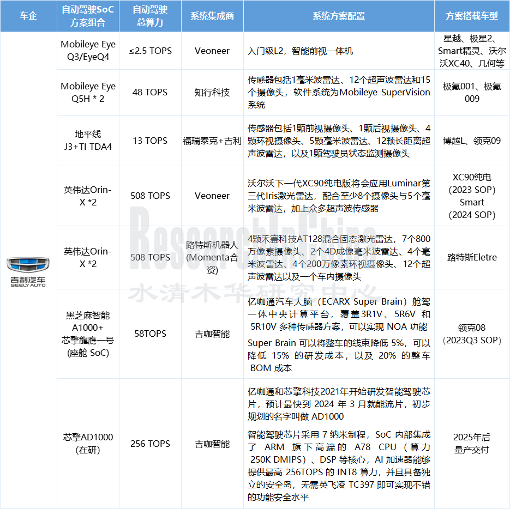Click the Mobileye Eye Q5H * 2 cell
Viewport: 510px width, 509px height.
coord(88,92)
